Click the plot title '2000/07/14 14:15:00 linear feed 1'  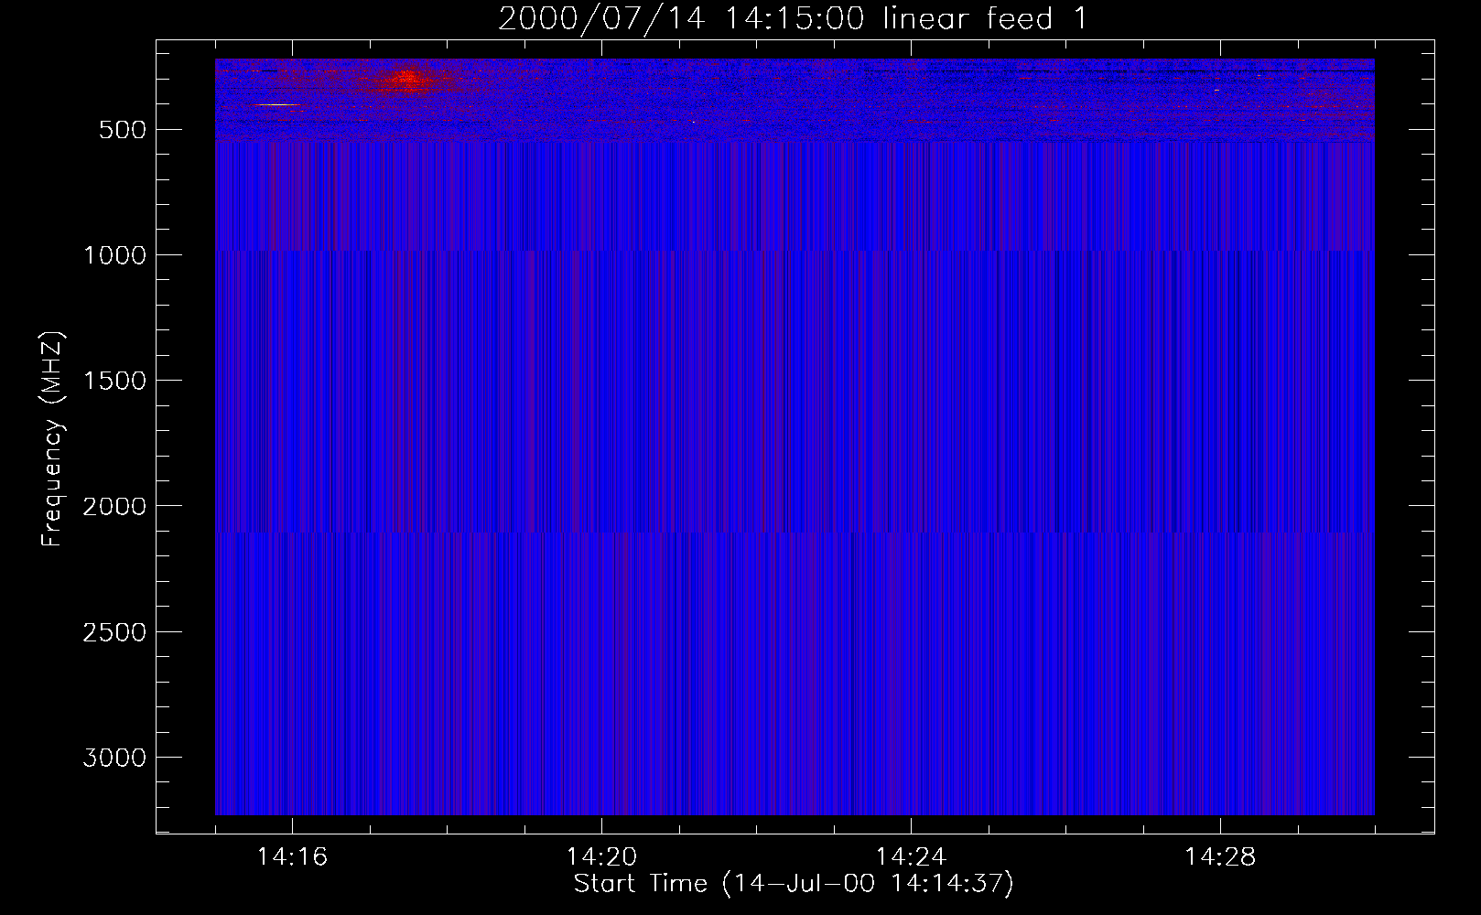[x=793, y=18]
